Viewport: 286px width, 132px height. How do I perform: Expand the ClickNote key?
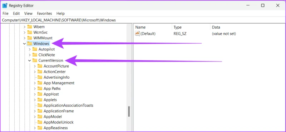(x=30, y=55)
